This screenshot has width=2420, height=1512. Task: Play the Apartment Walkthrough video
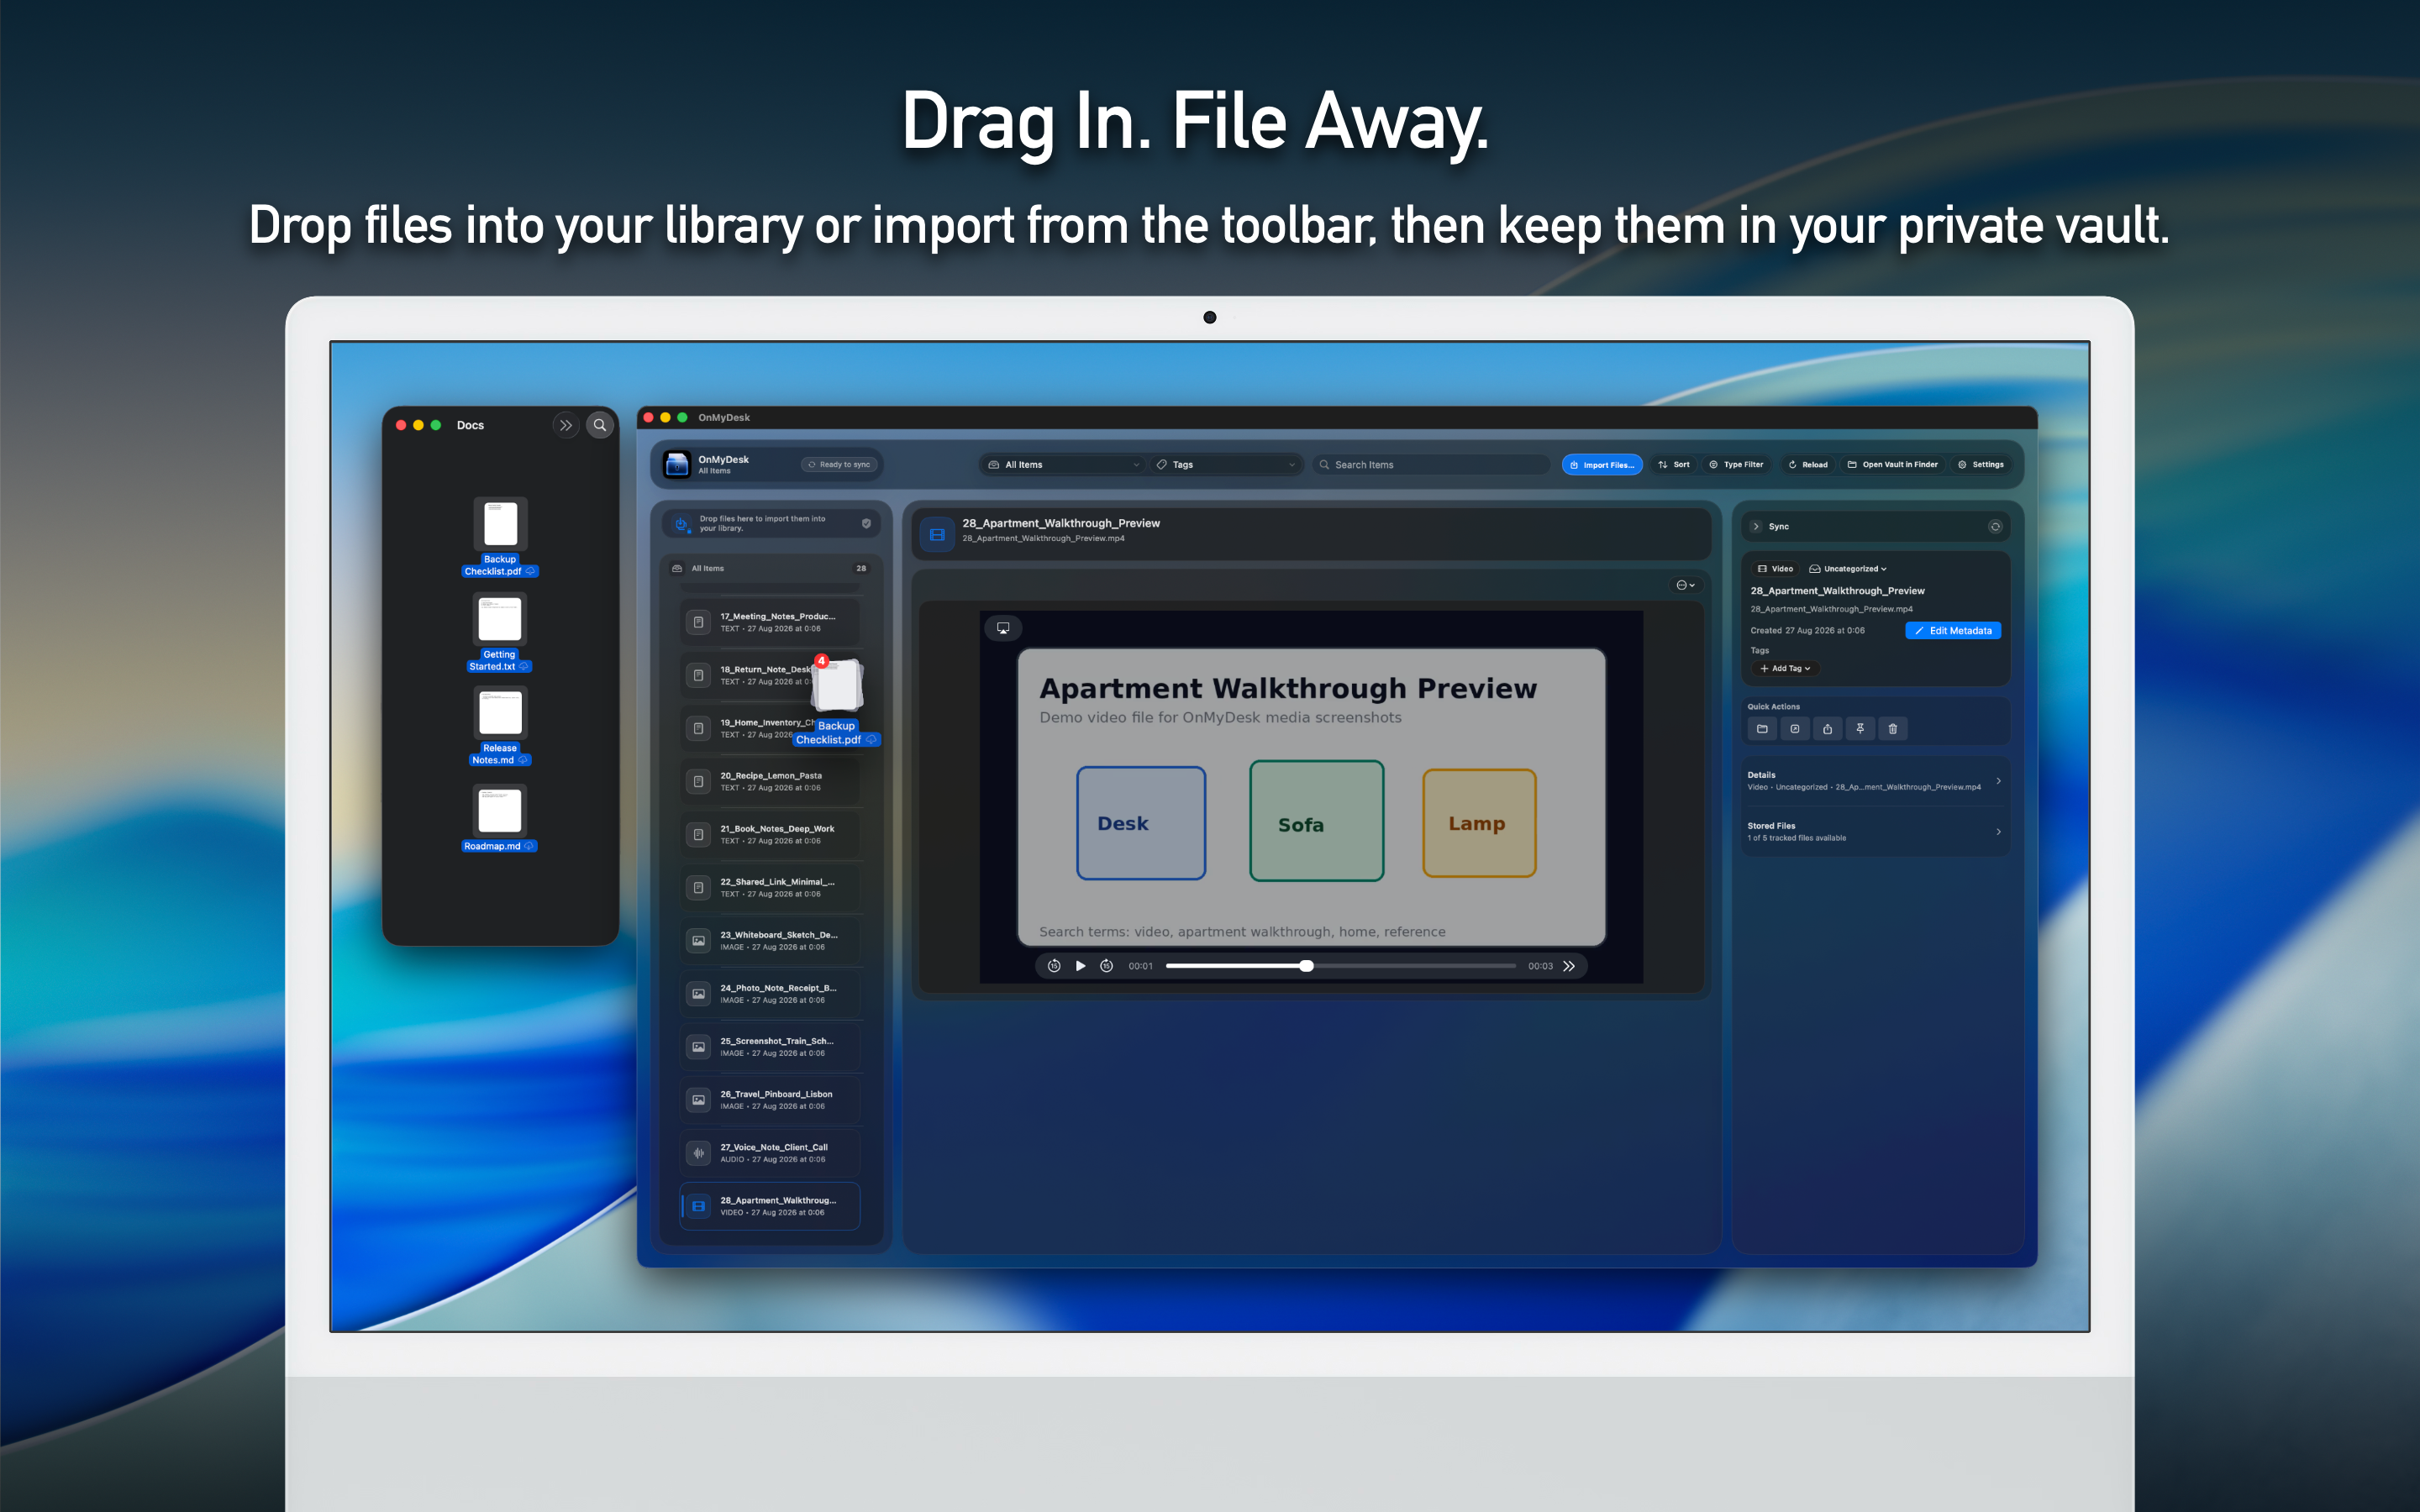(1080, 966)
